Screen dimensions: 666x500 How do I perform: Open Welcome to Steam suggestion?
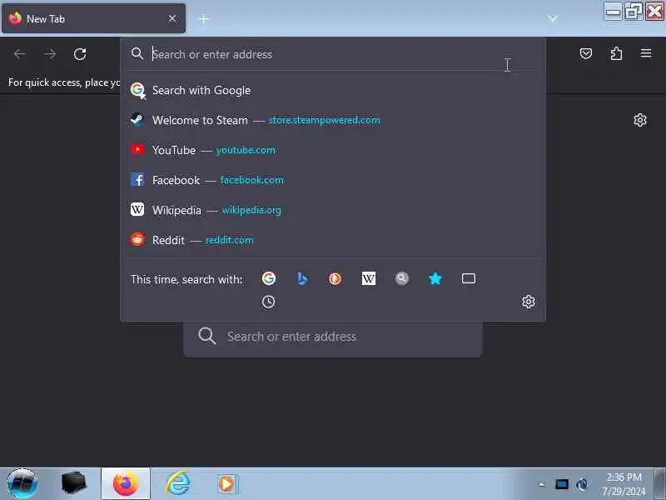point(333,120)
